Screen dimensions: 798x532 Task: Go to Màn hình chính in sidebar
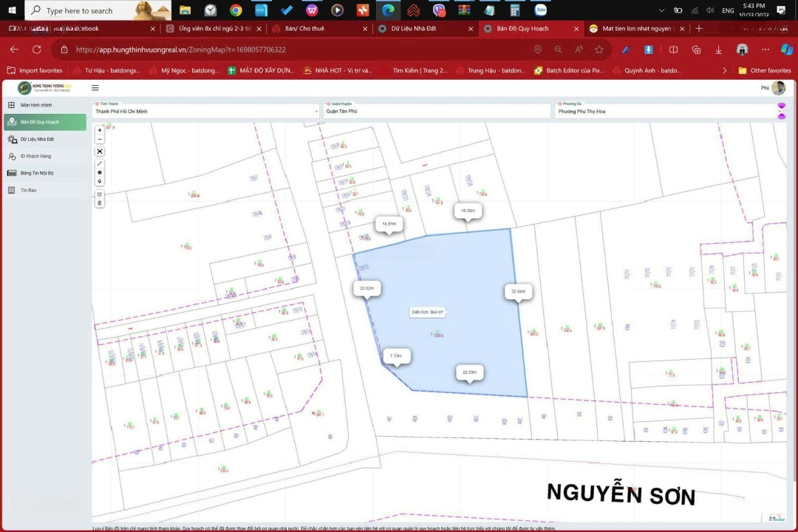(x=36, y=105)
